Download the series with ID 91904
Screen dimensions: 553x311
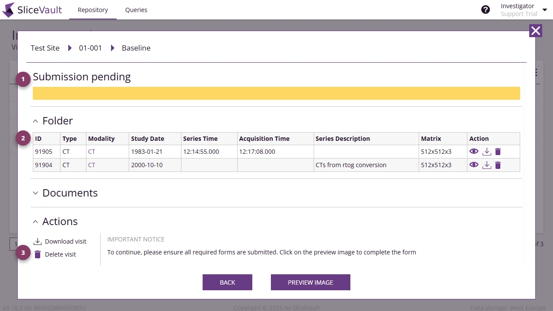point(487,165)
